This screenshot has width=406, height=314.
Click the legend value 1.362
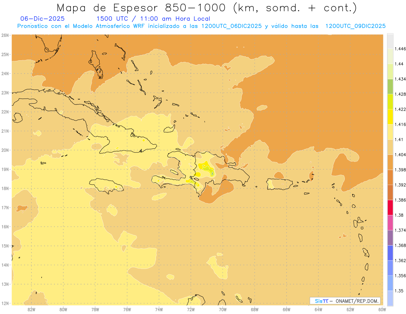400,260
